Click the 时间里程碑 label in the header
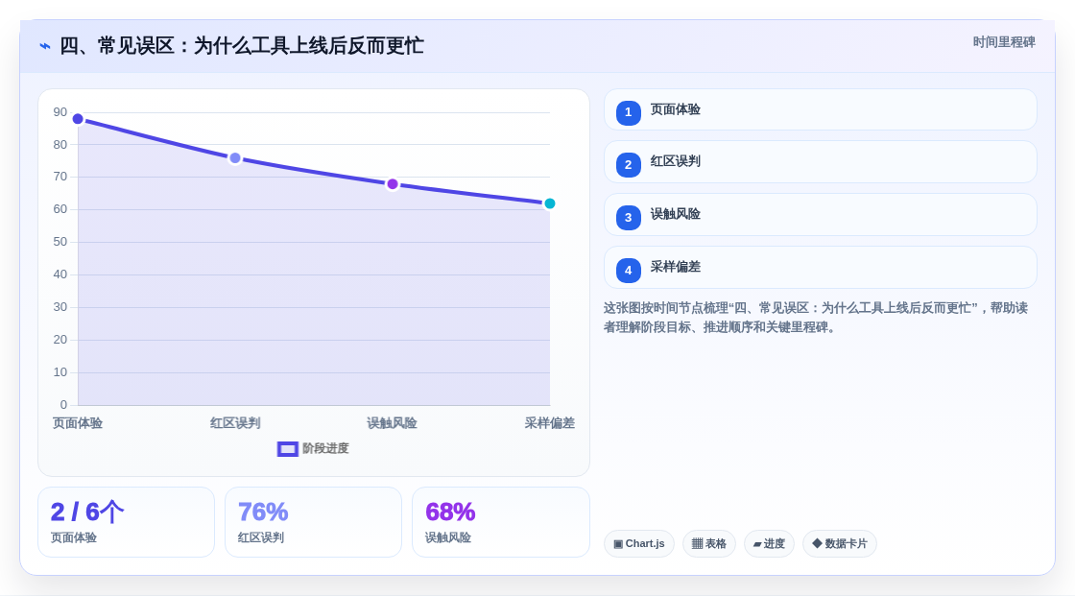 click(1004, 42)
